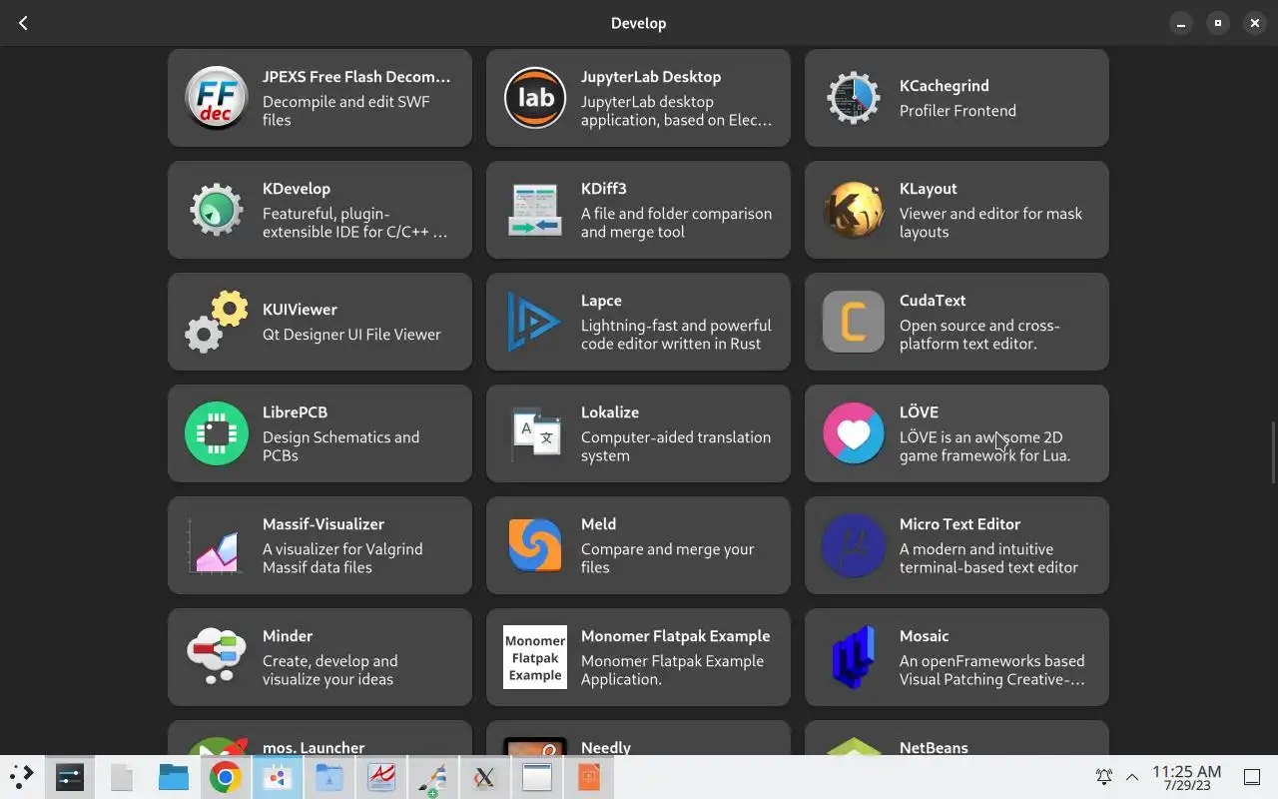Image resolution: width=1278 pixels, height=799 pixels.
Task: Click the blue Mosaic icon
Action: point(854,657)
